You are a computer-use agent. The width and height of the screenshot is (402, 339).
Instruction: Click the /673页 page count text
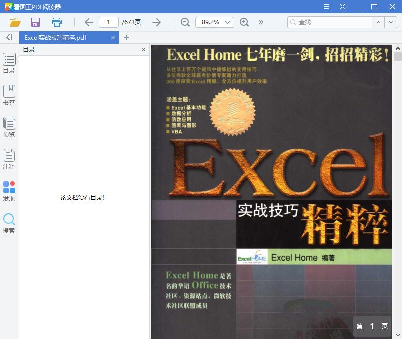click(131, 22)
